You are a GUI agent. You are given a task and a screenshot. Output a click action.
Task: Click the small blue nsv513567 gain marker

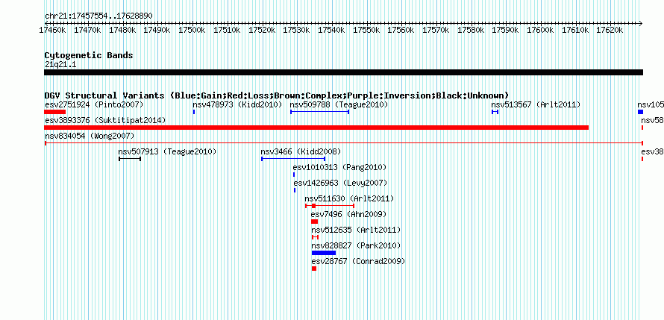[495, 112]
